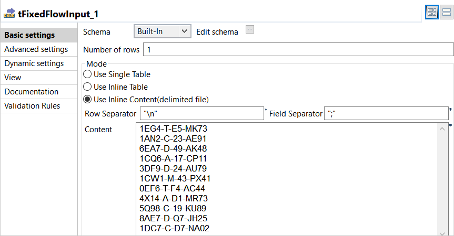This screenshot has height=236, width=454.
Task: Go to the Dynamic settings tab
Action: 34,63
